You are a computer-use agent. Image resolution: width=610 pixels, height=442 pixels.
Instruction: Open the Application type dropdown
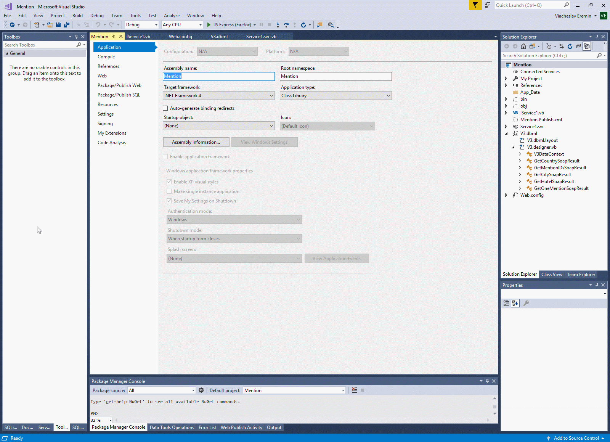tap(336, 96)
